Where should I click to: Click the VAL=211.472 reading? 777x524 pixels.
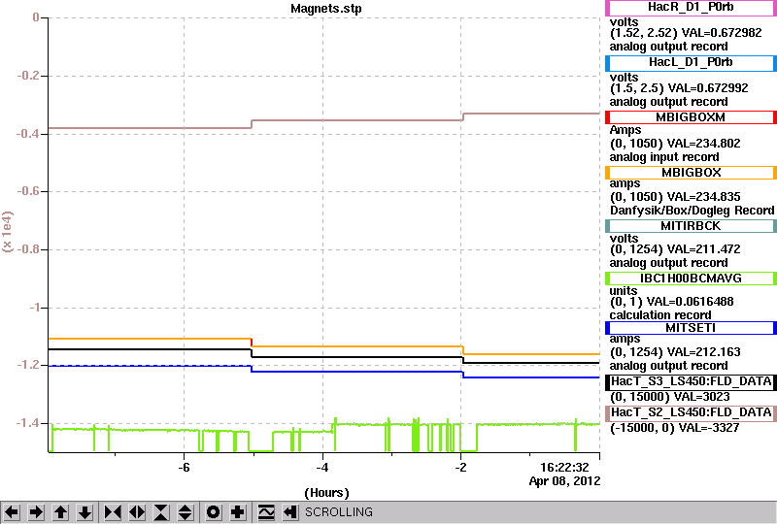(x=703, y=249)
